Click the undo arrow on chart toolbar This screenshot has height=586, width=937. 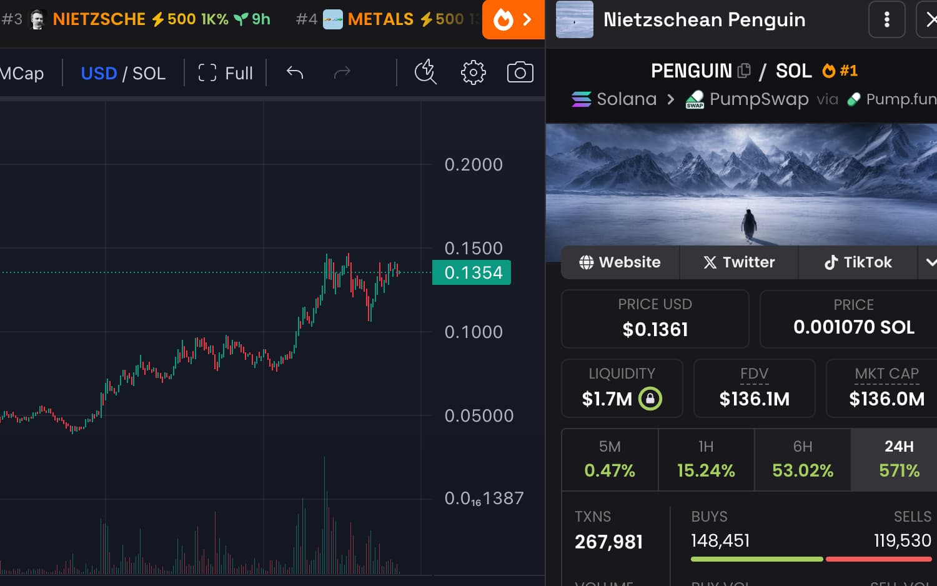tap(295, 73)
